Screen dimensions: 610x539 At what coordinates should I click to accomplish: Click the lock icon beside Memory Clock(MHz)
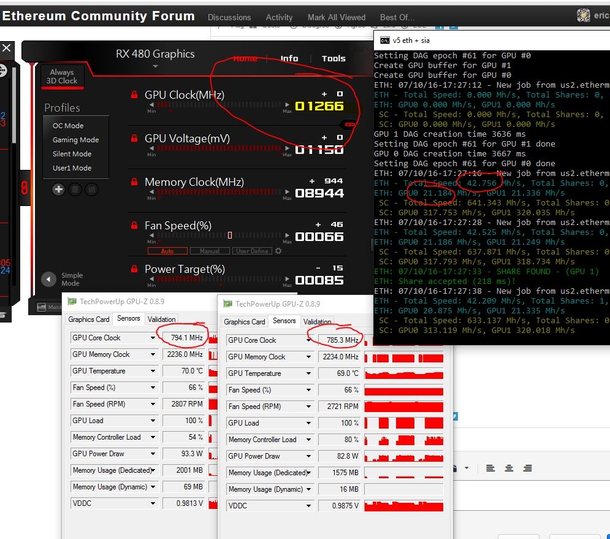[134, 182]
